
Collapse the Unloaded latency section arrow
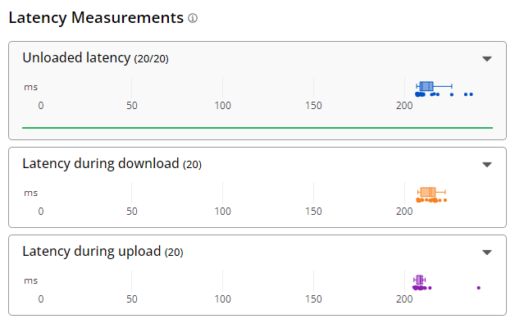pos(486,59)
